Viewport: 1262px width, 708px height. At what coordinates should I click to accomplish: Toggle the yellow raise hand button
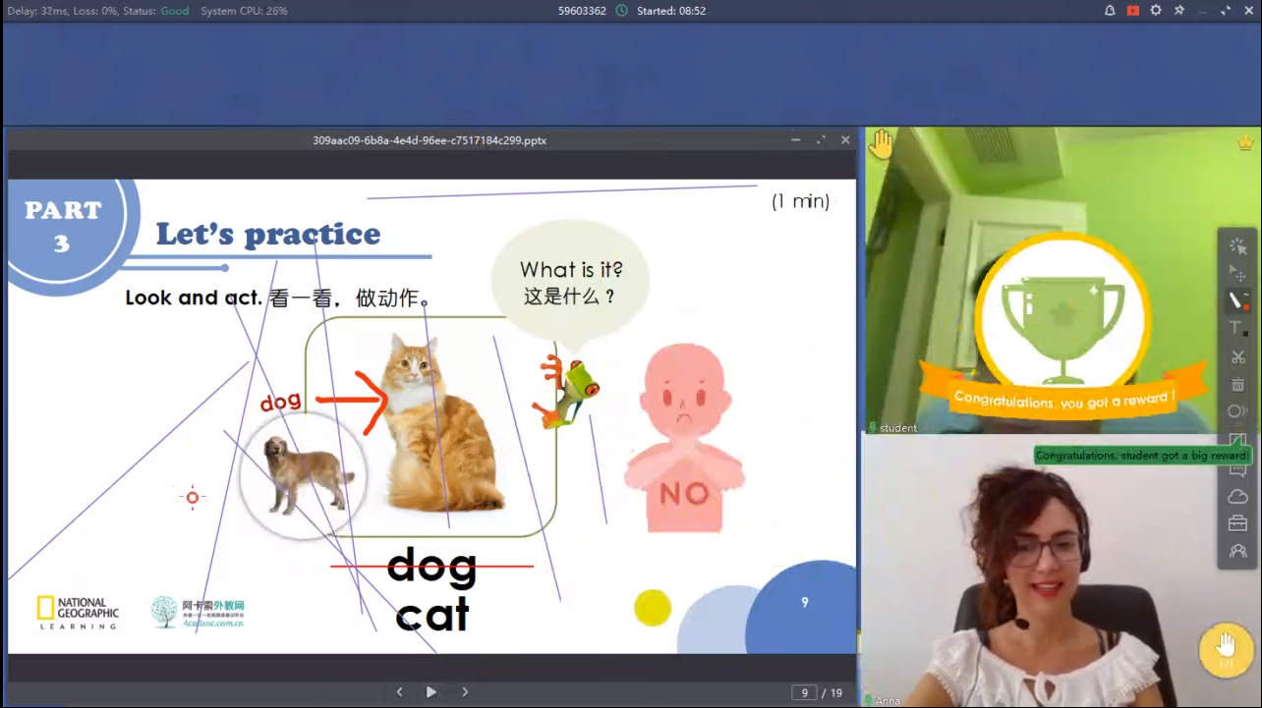point(1225,648)
